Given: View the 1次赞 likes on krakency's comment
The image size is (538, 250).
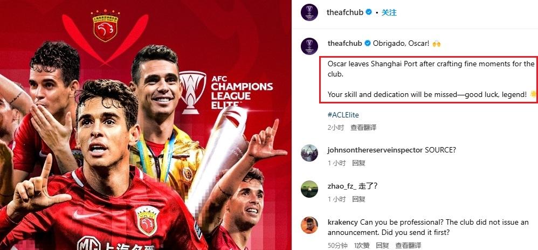Looking at the screenshot, I should coord(362,246).
